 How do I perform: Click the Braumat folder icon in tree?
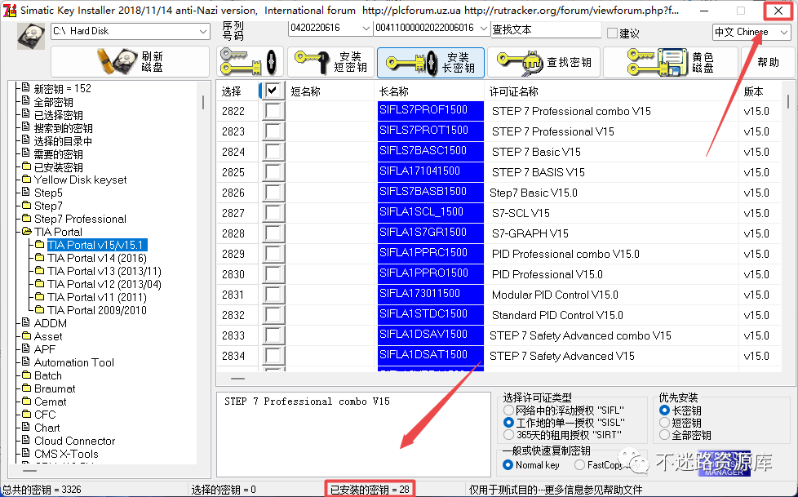tap(26, 388)
